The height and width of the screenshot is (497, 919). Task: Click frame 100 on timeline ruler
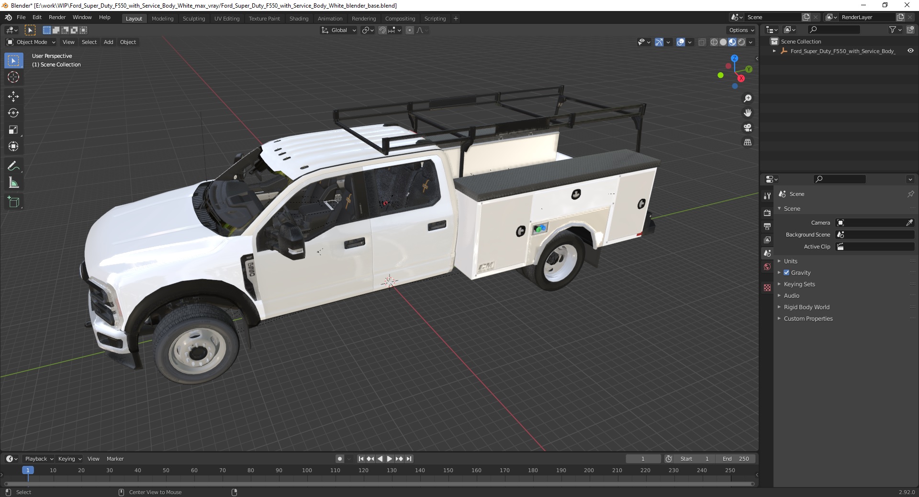click(307, 470)
